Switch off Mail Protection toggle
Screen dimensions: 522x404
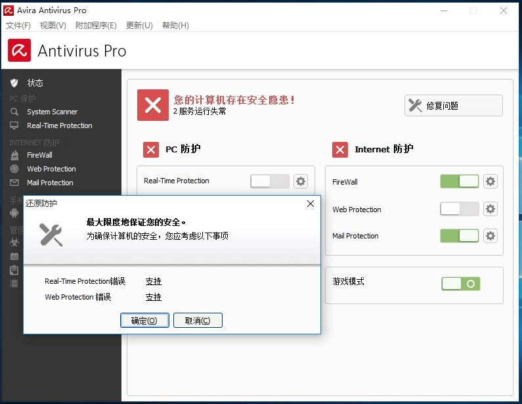(459, 235)
